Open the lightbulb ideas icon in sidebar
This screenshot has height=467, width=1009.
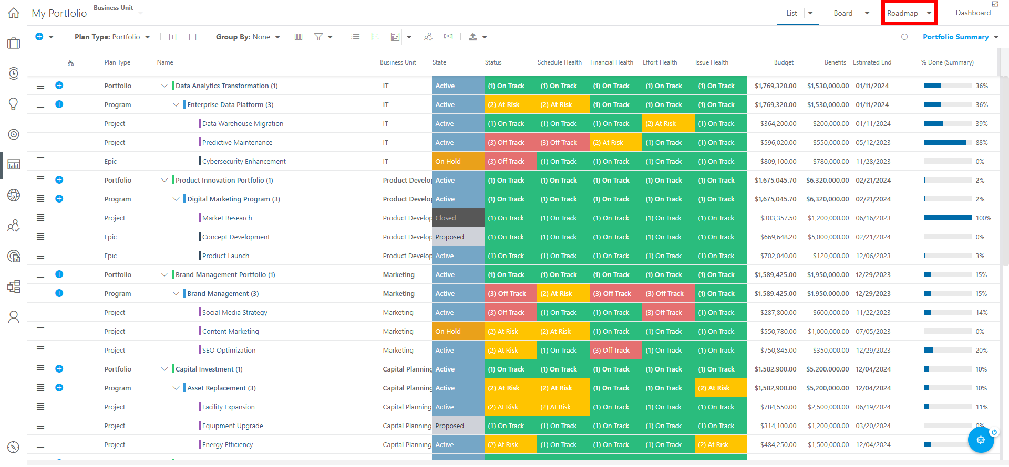click(14, 104)
